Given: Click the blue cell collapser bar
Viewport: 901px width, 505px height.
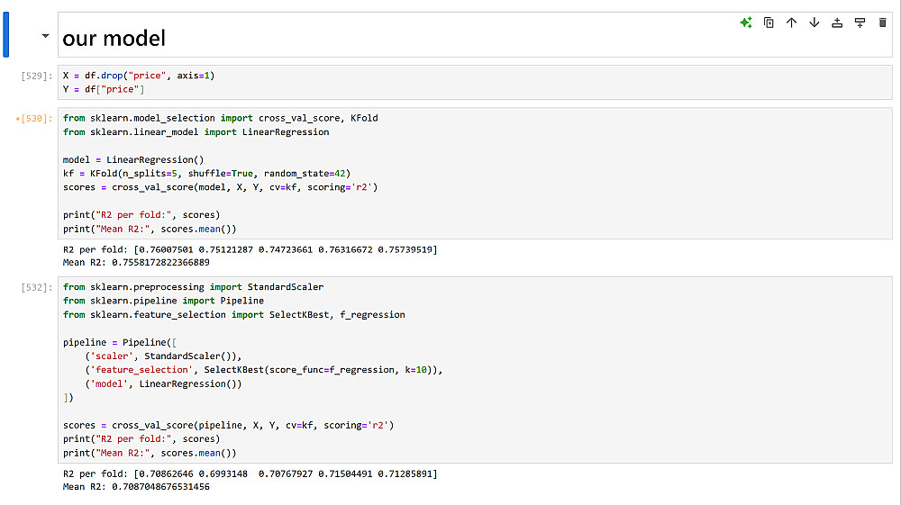Looking at the screenshot, I should click(7, 34).
